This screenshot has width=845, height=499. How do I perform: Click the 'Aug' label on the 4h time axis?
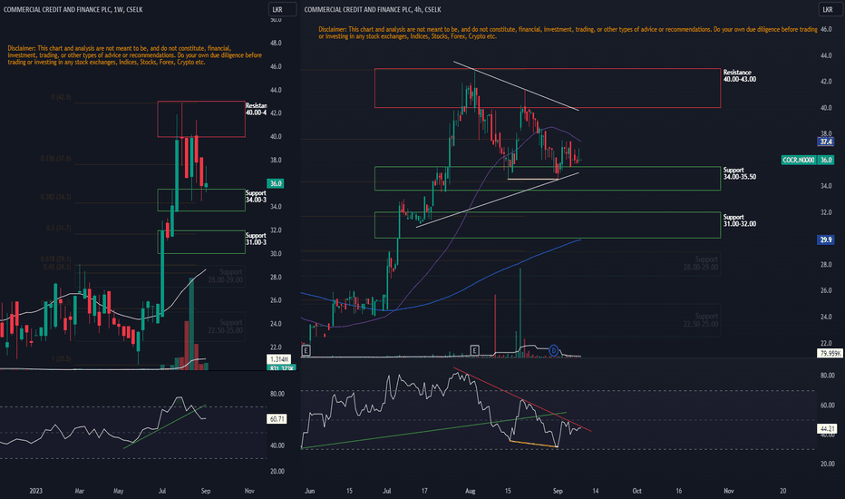[x=471, y=491]
